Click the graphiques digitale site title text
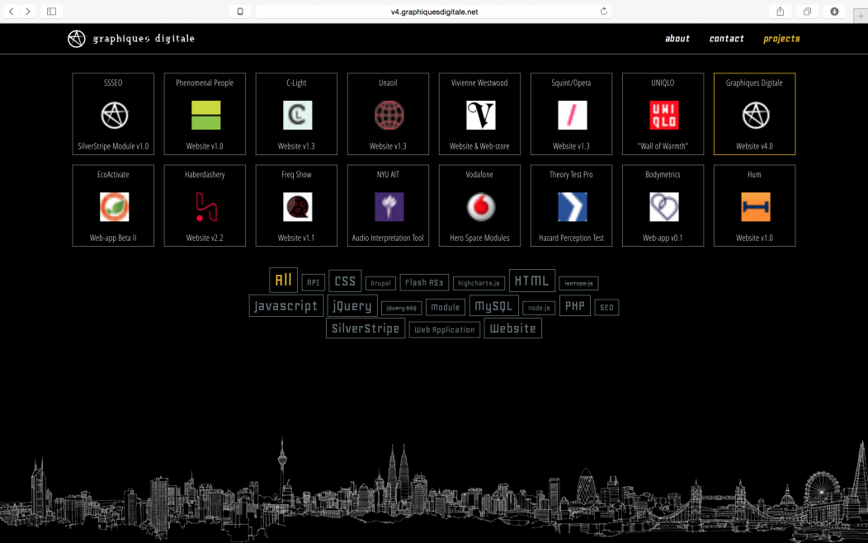The width and height of the screenshot is (868, 543). (144, 38)
